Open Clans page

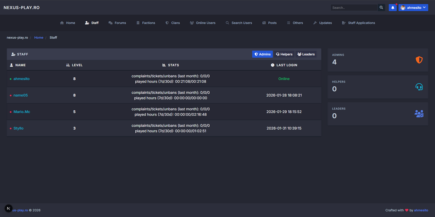point(173,23)
